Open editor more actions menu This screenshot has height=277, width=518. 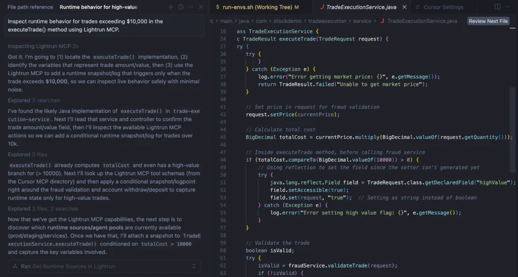pyautogui.click(x=508, y=7)
